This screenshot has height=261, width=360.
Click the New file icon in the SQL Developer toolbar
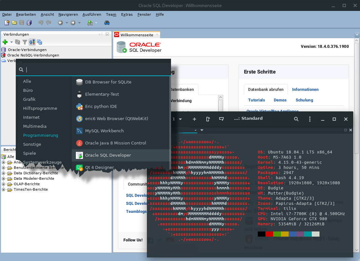pyautogui.click(x=7, y=23)
